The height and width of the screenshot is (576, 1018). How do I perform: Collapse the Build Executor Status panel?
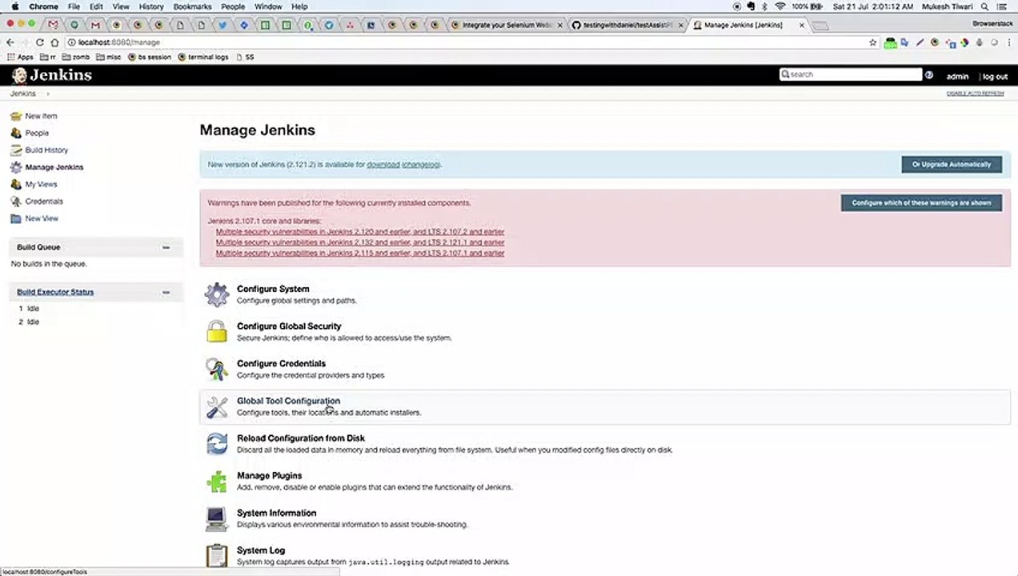point(166,292)
